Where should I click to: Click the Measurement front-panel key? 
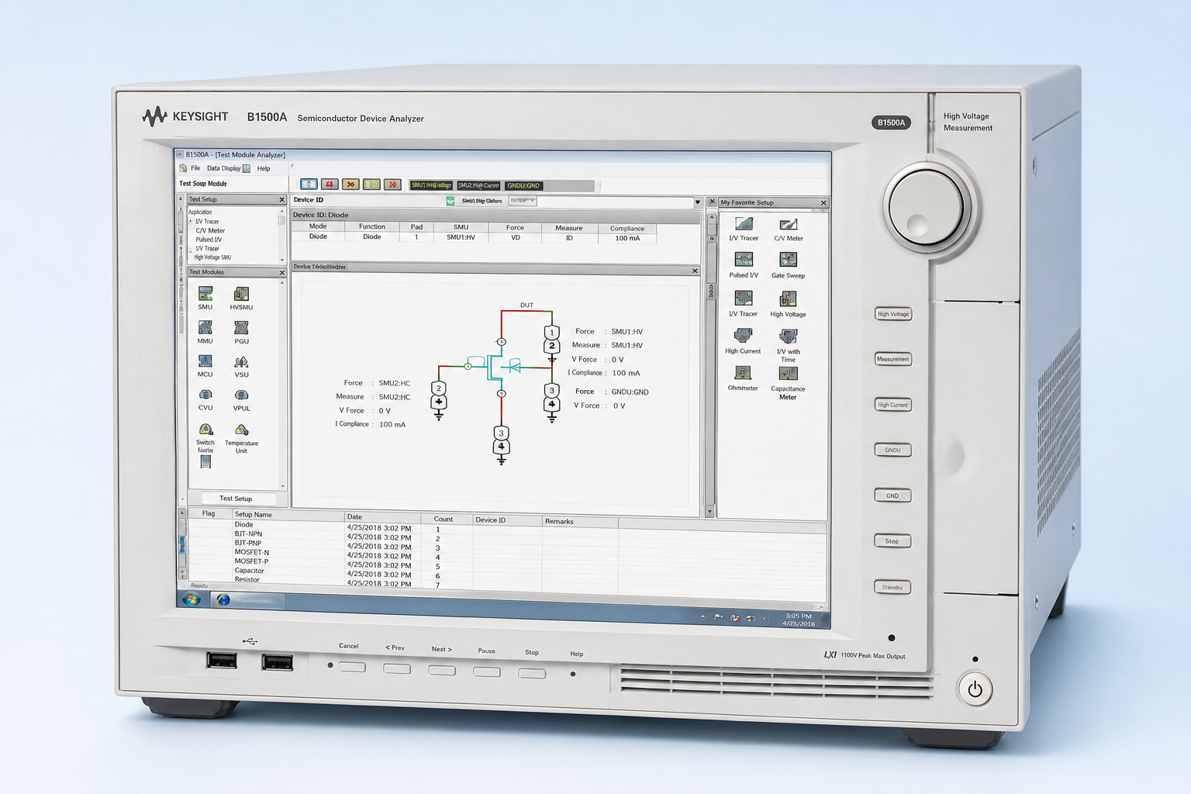point(892,359)
